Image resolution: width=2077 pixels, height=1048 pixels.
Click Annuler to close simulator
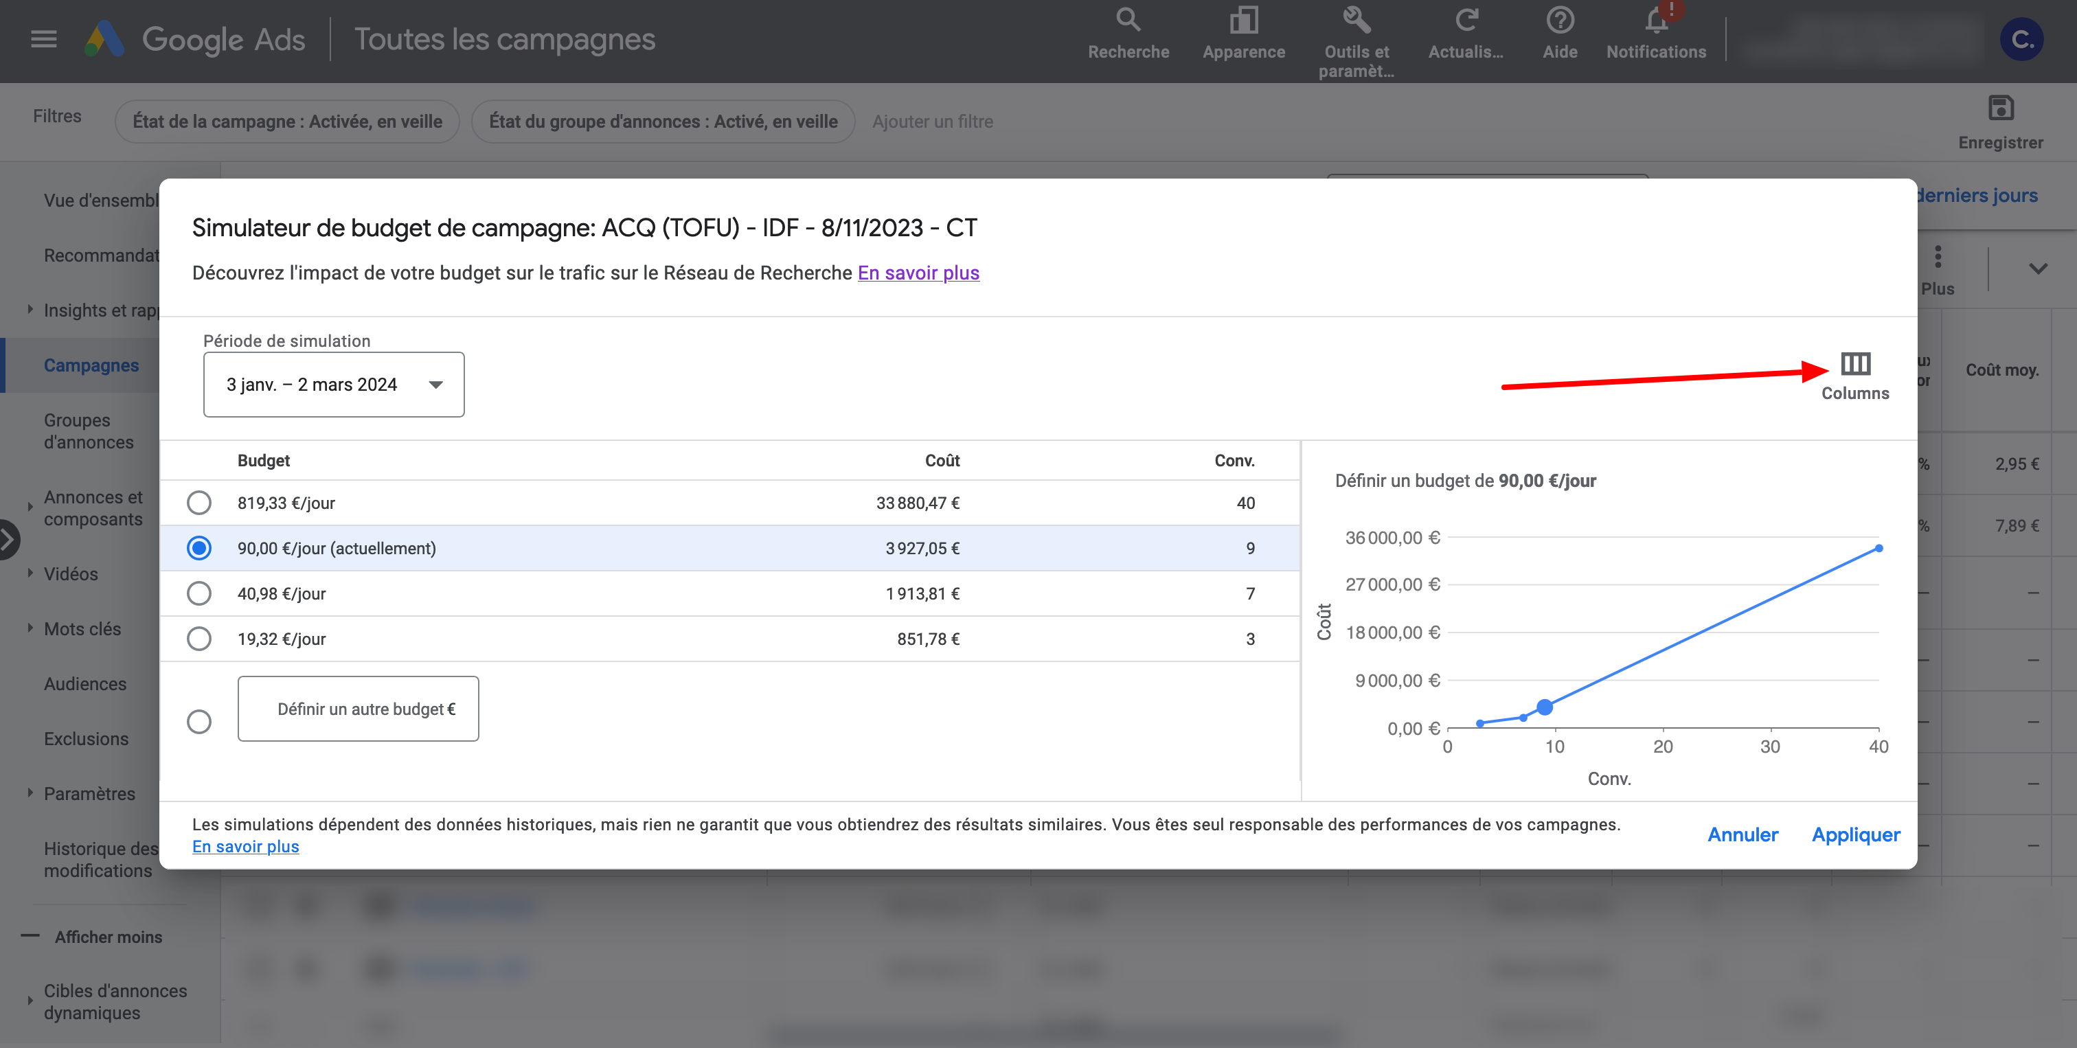click(1742, 834)
